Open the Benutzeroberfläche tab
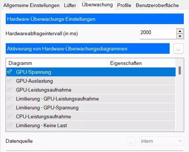 [x=157, y=6]
